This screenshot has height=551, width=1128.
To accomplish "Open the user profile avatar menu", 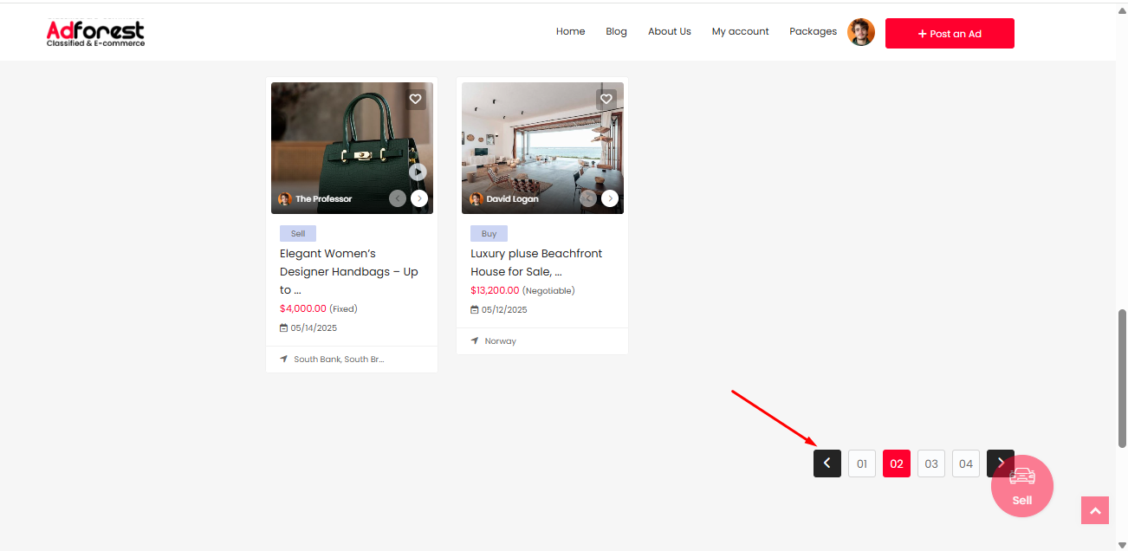I will [861, 32].
